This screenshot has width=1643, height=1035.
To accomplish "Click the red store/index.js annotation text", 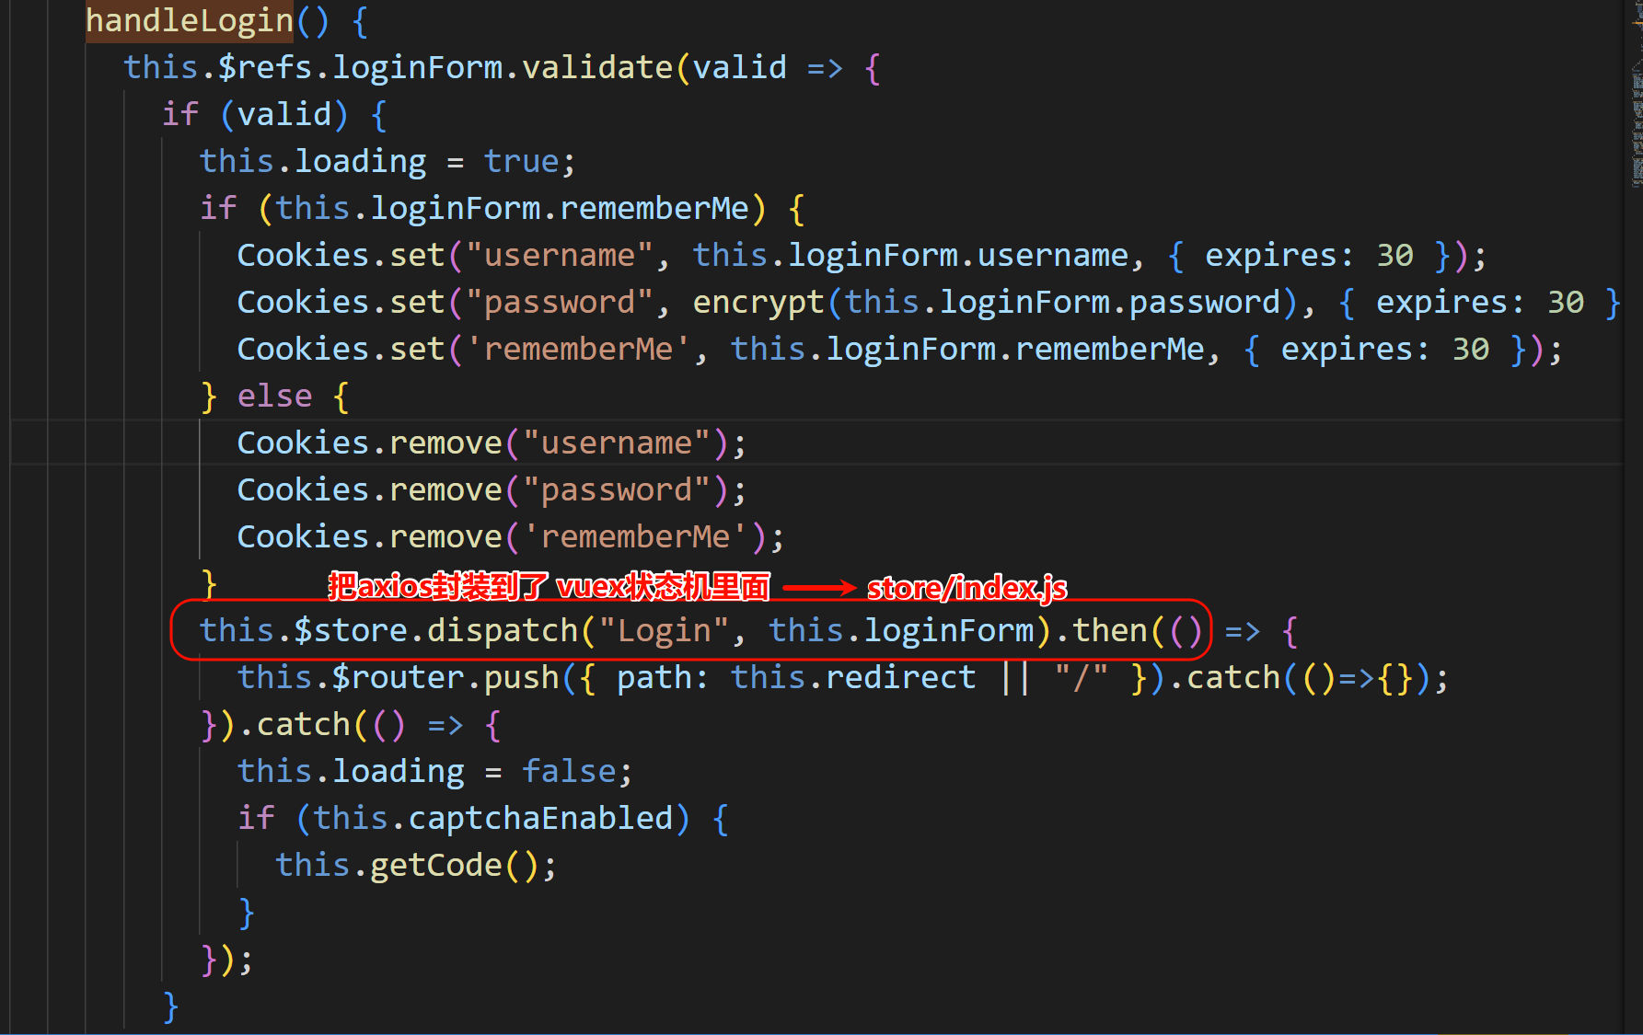I will pos(966,587).
